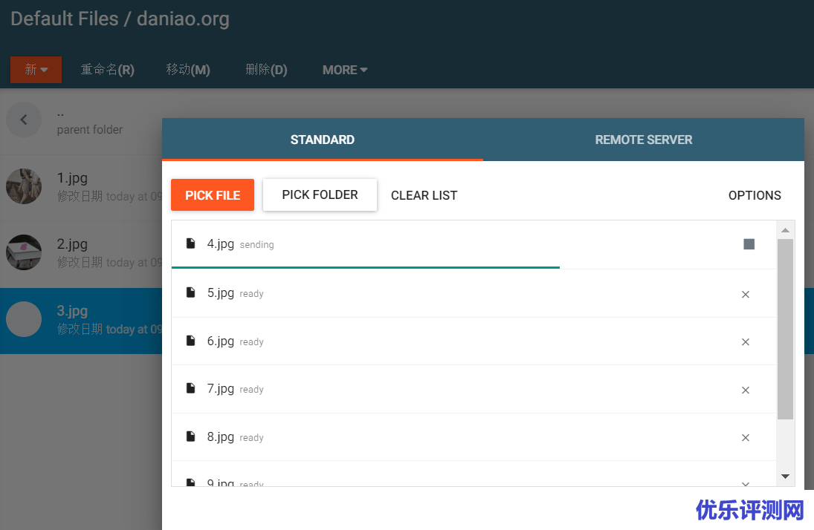Open the 1.jpg thumbnail
The image size is (814, 530).
(x=24, y=186)
